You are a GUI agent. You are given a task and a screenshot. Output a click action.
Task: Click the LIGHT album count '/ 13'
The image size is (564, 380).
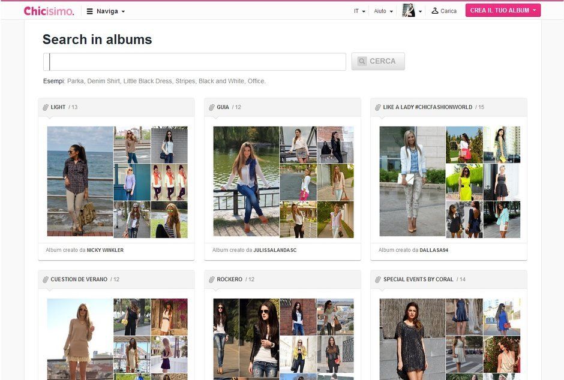[x=73, y=107]
